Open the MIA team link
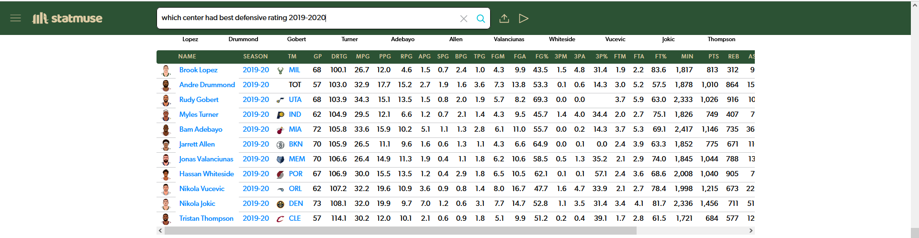 295,129
